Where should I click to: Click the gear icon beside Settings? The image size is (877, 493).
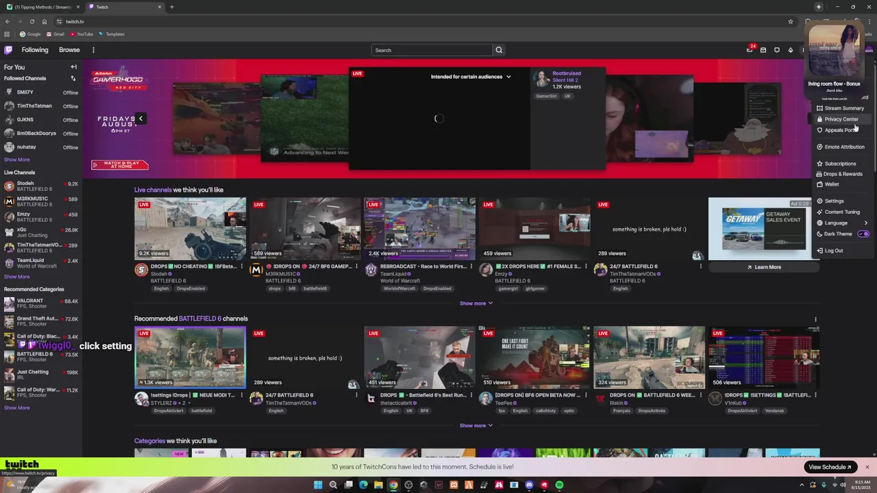pyautogui.click(x=819, y=201)
